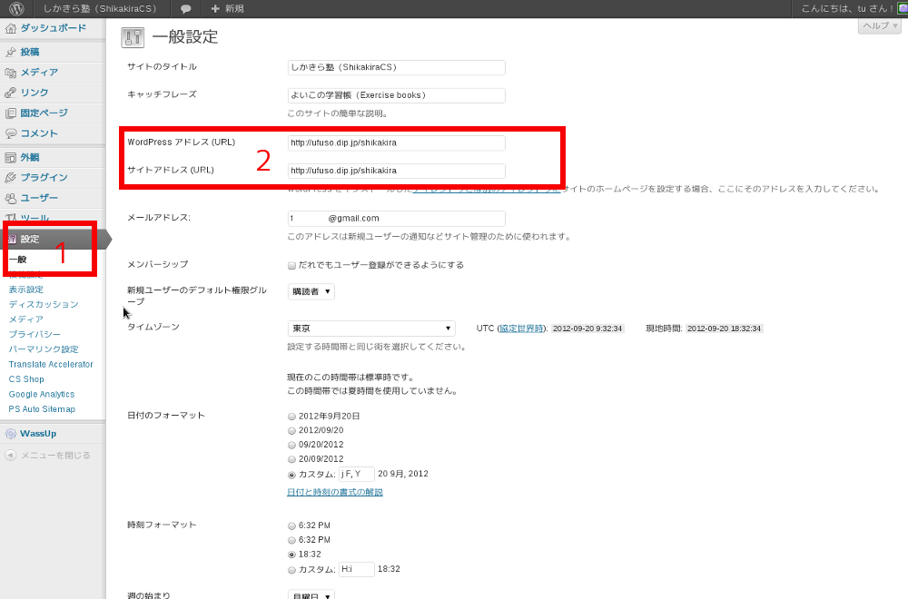Open the 東京 timezone dropdown
This screenshot has width=908, height=599.
370,329
